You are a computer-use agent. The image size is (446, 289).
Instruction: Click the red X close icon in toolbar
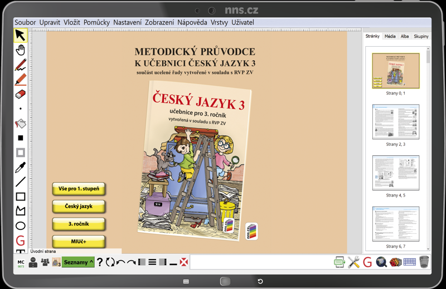click(x=184, y=262)
